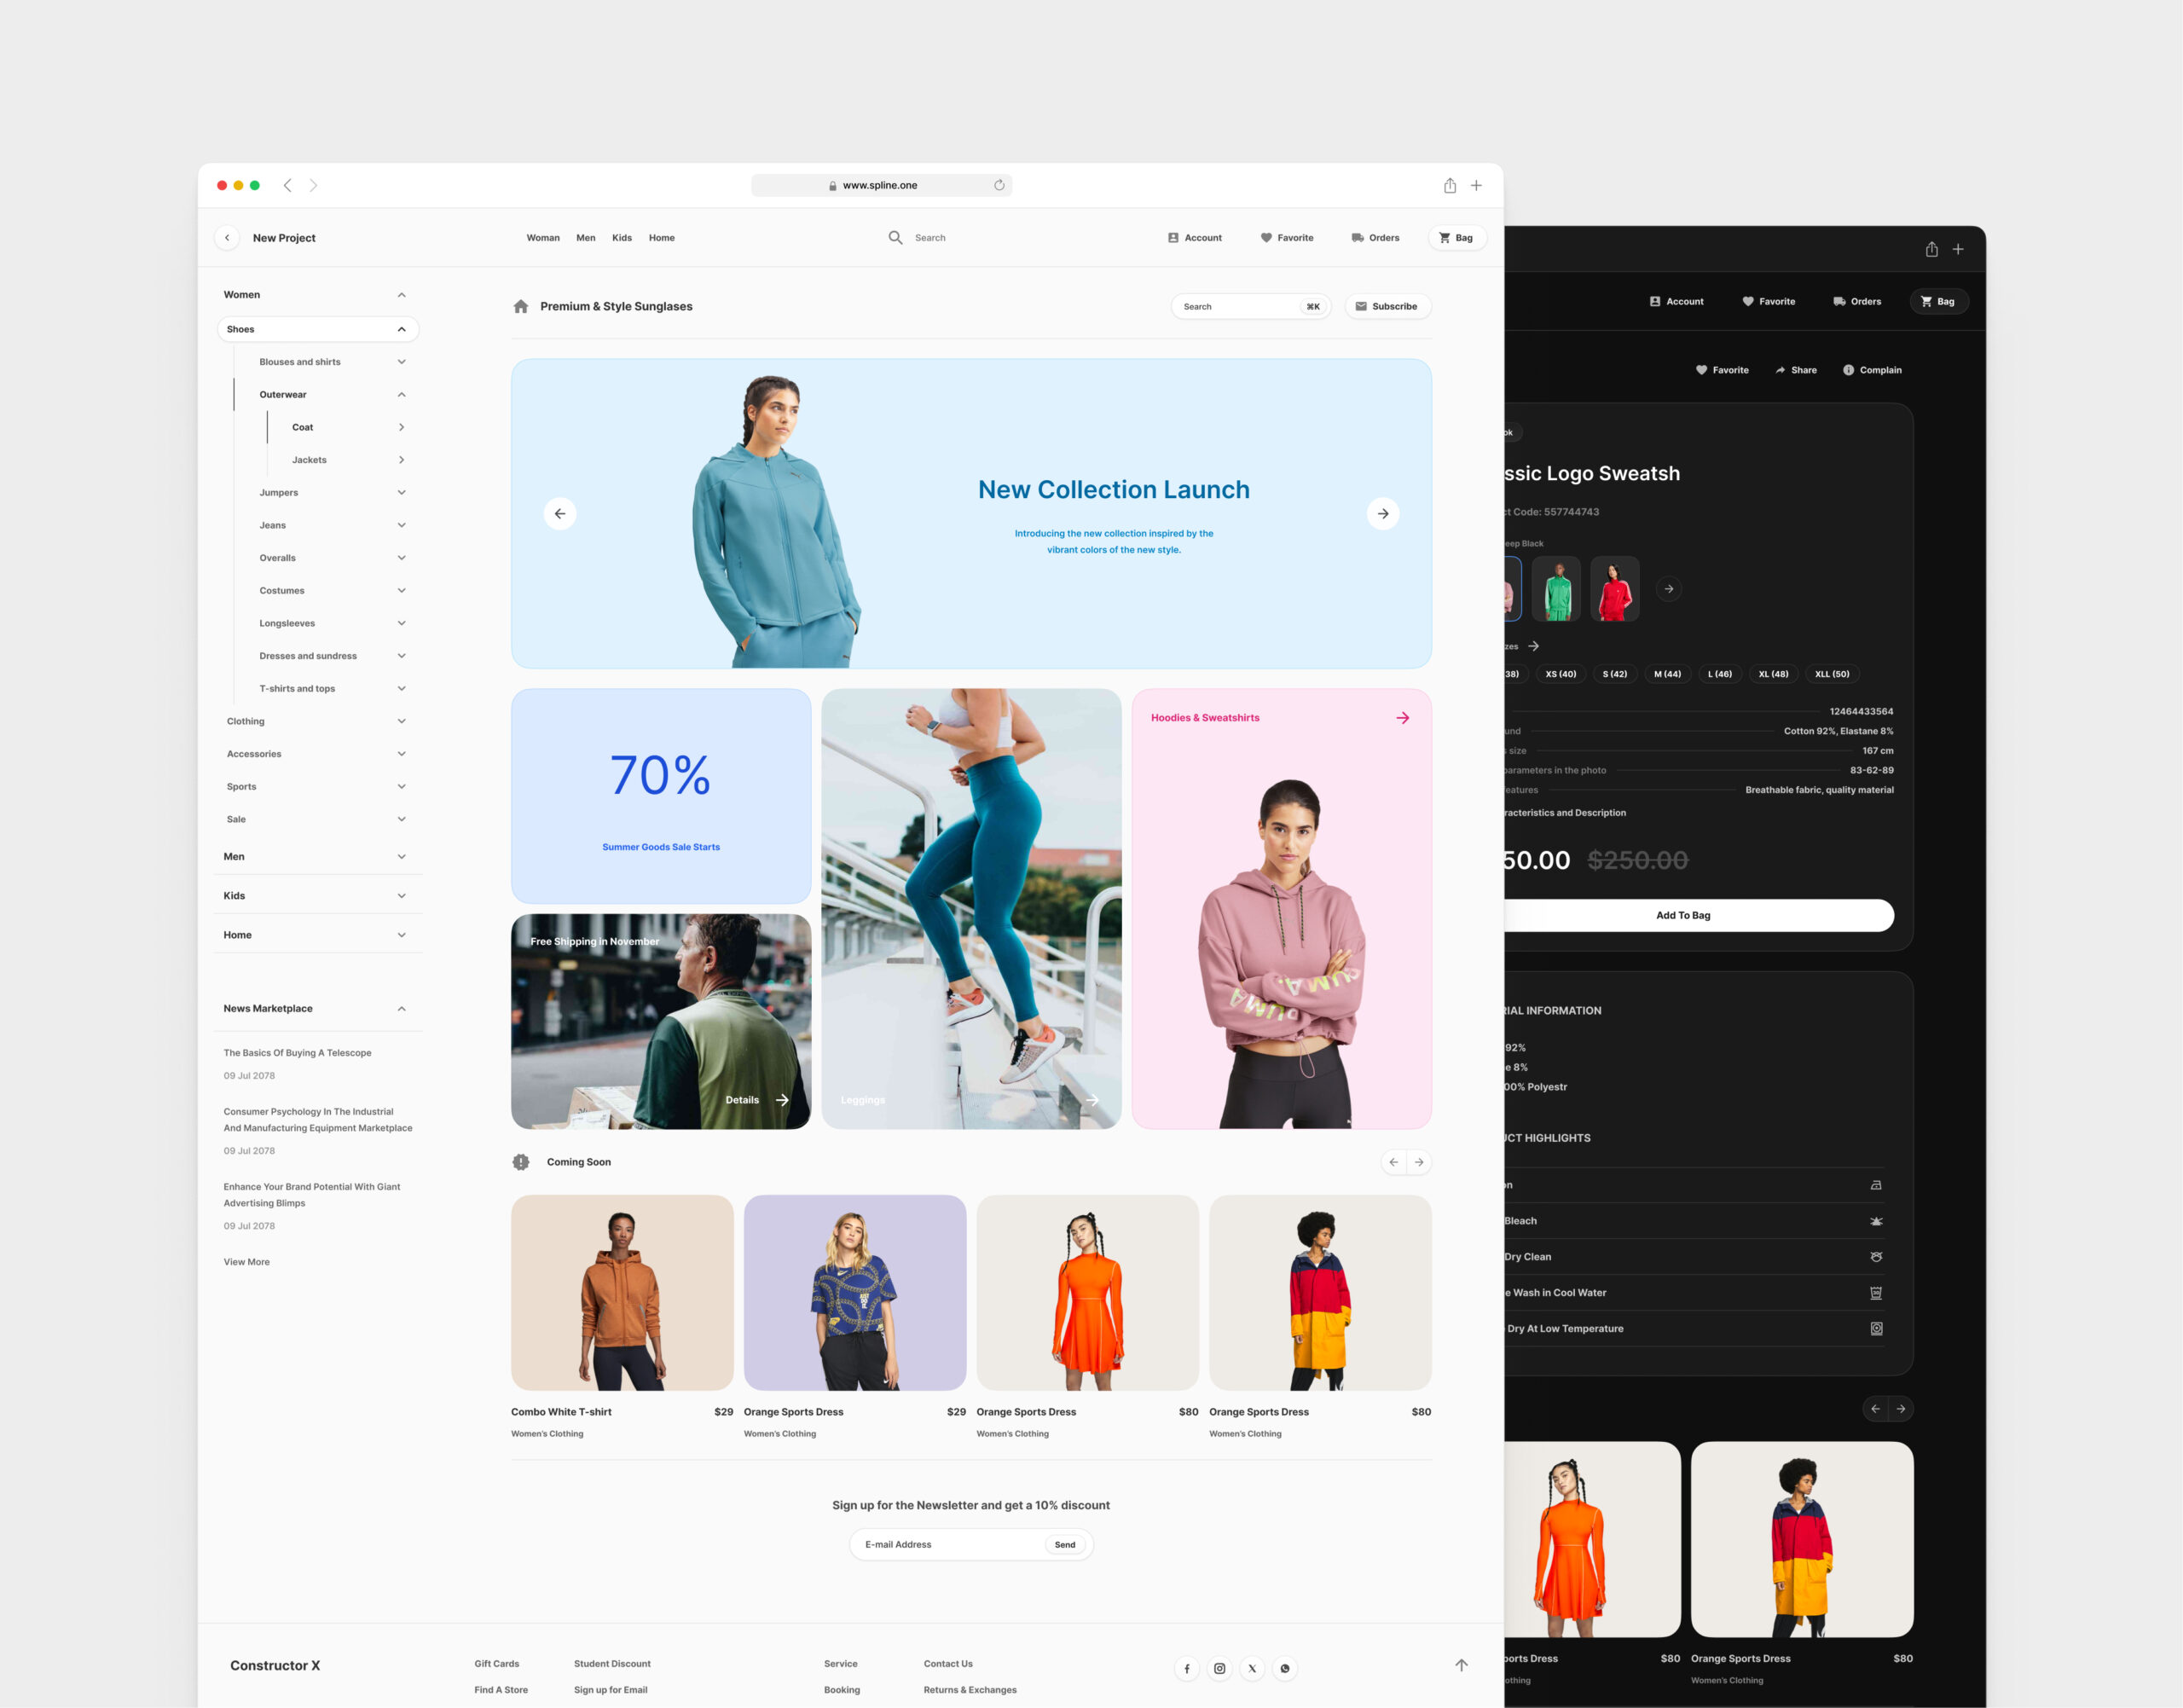Click Share in the dark window
2183x1708 pixels.
pyautogui.click(x=1796, y=370)
